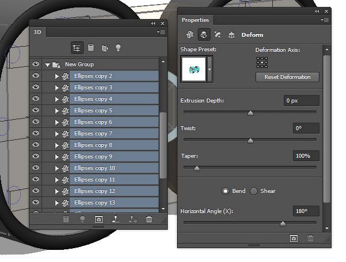Toggle visibility of Ellipses copy 4

pos(36,98)
